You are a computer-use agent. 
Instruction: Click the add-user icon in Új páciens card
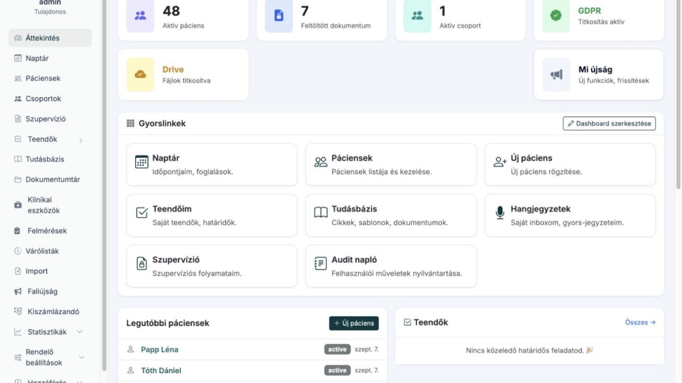(x=500, y=162)
